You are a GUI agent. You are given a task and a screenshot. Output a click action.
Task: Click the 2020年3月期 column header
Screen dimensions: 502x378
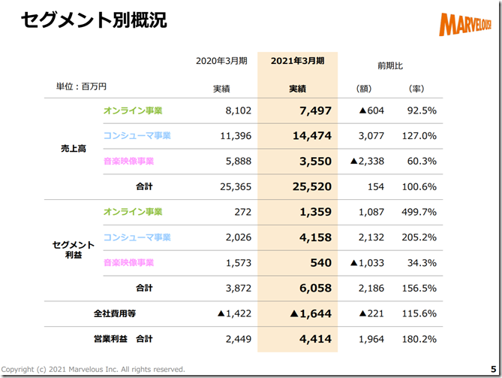tap(221, 61)
